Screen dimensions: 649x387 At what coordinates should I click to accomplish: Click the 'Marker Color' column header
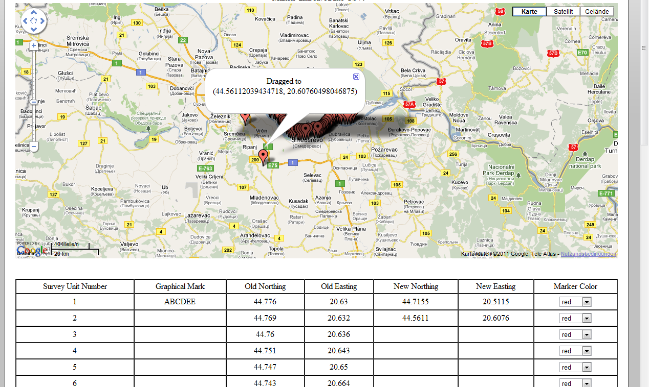pos(575,286)
